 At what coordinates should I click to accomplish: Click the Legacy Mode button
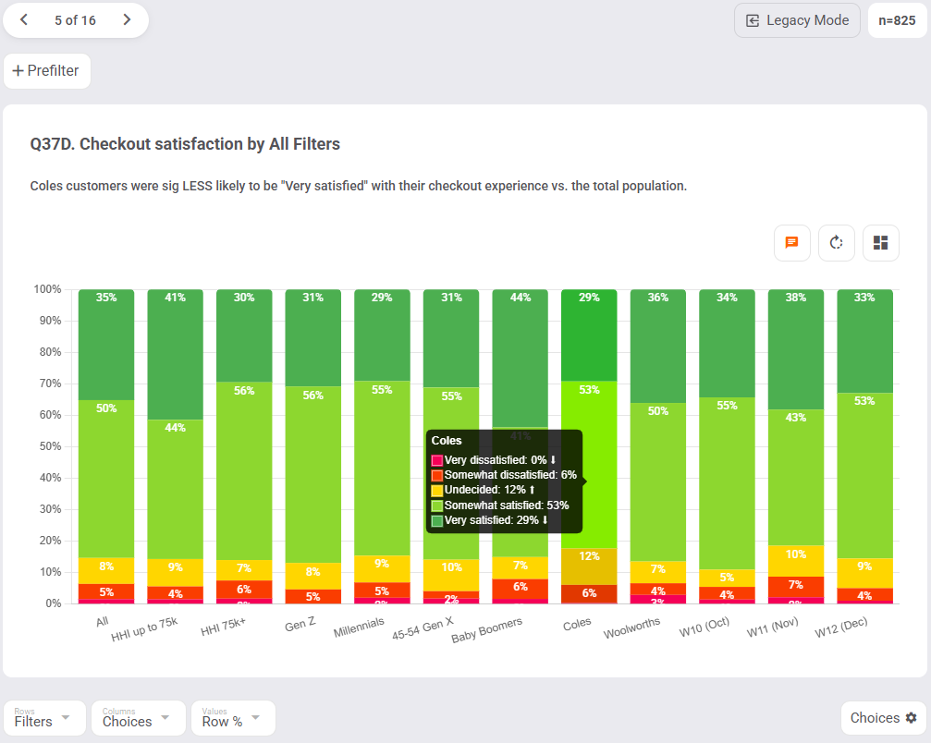[797, 20]
